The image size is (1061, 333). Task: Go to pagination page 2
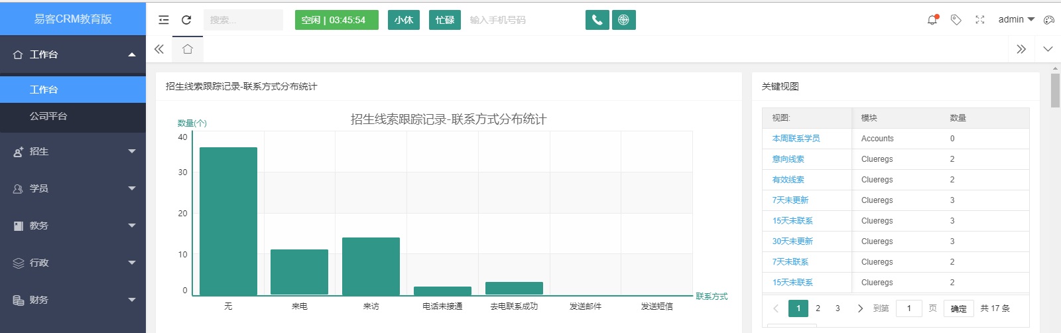(x=818, y=308)
